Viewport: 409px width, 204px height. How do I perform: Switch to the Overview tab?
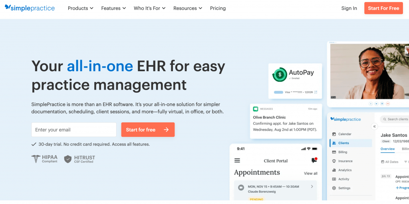point(387,149)
